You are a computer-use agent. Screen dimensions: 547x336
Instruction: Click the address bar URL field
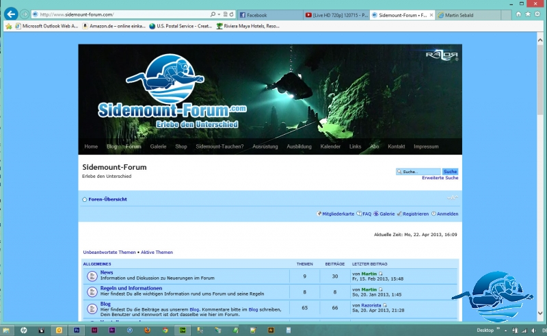122,14
